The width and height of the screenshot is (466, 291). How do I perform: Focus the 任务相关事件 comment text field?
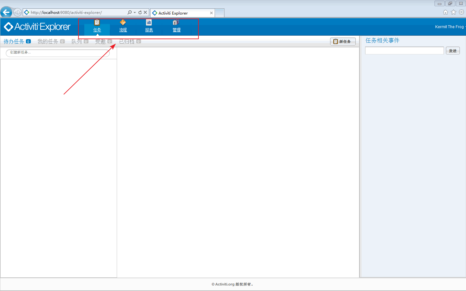click(404, 50)
